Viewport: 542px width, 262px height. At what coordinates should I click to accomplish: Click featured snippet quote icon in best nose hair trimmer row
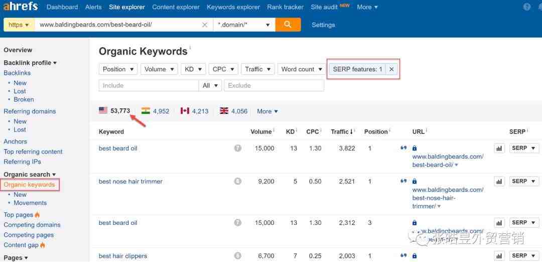(403, 181)
